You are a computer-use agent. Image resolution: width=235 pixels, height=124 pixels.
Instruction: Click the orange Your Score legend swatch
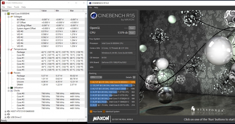[91, 111]
